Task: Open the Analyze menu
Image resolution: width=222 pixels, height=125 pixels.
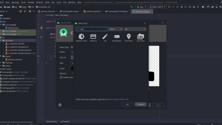Action: click(x=31, y=2)
